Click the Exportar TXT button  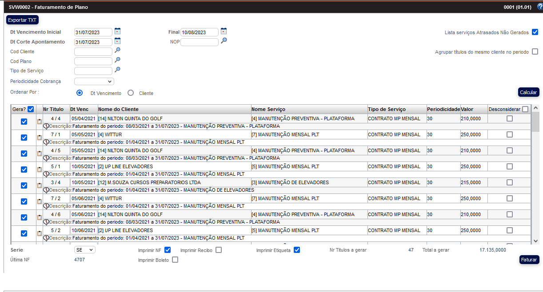click(23, 20)
